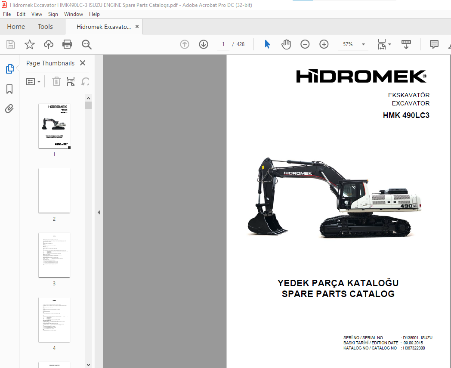Click the thumbnails scrollbar thumb
The image size is (451, 368).
pyautogui.click(x=88, y=105)
